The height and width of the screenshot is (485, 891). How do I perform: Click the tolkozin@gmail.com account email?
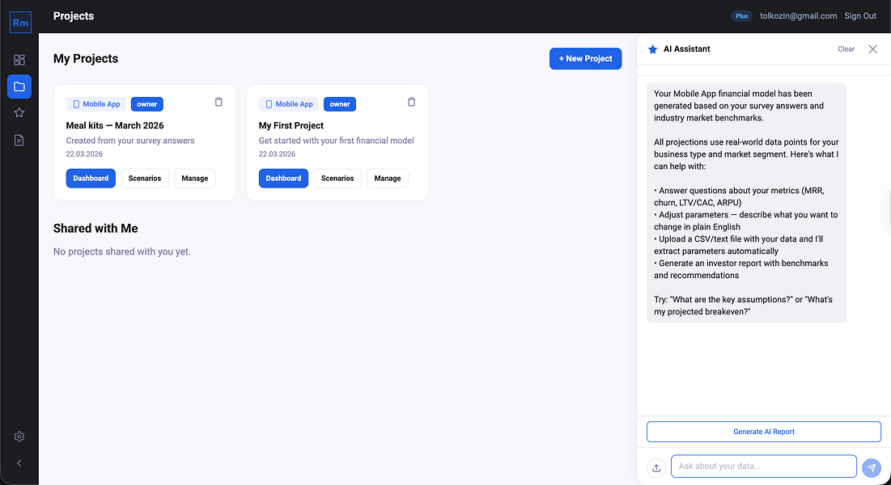(799, 16)
